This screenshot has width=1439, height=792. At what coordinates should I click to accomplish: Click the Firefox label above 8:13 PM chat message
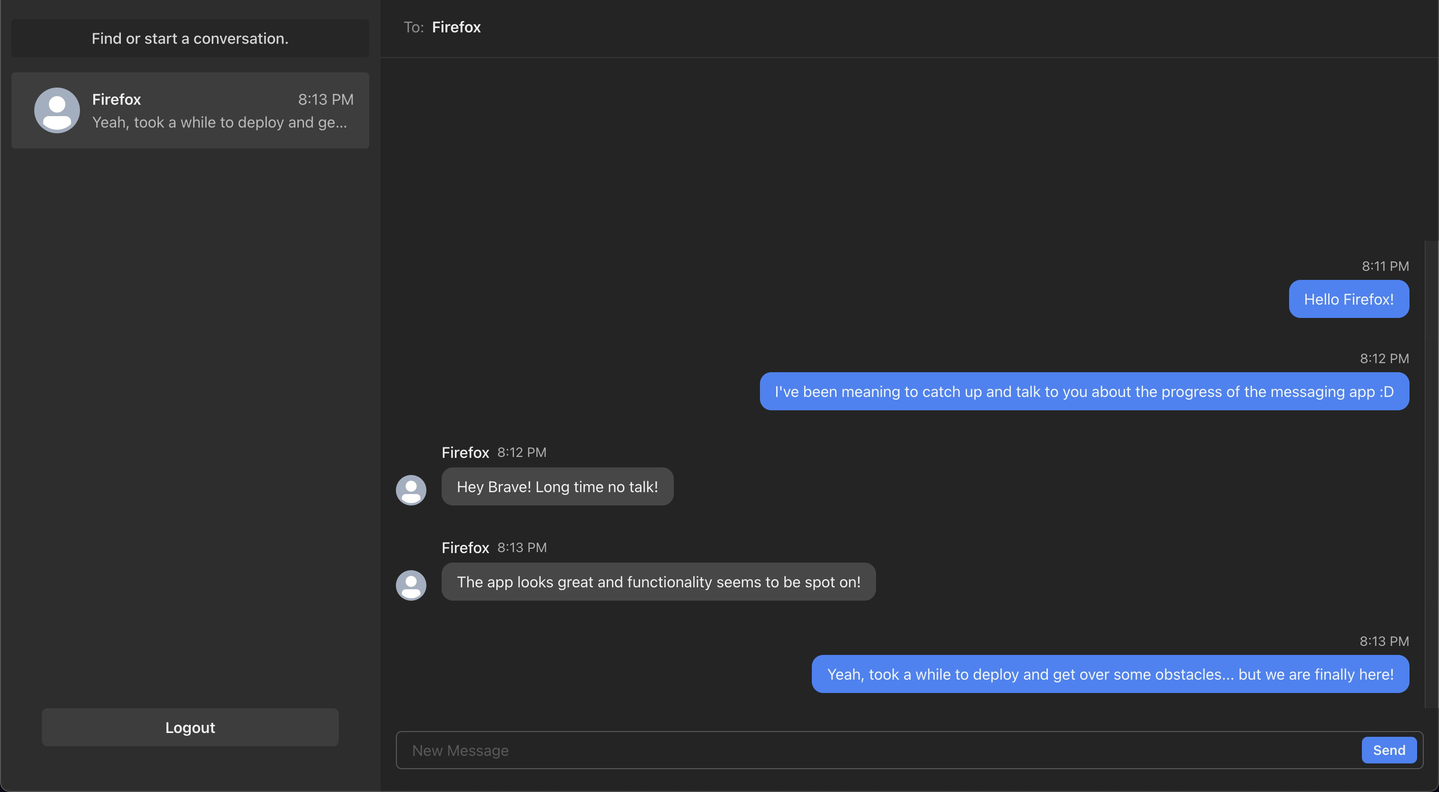[465, 547]
